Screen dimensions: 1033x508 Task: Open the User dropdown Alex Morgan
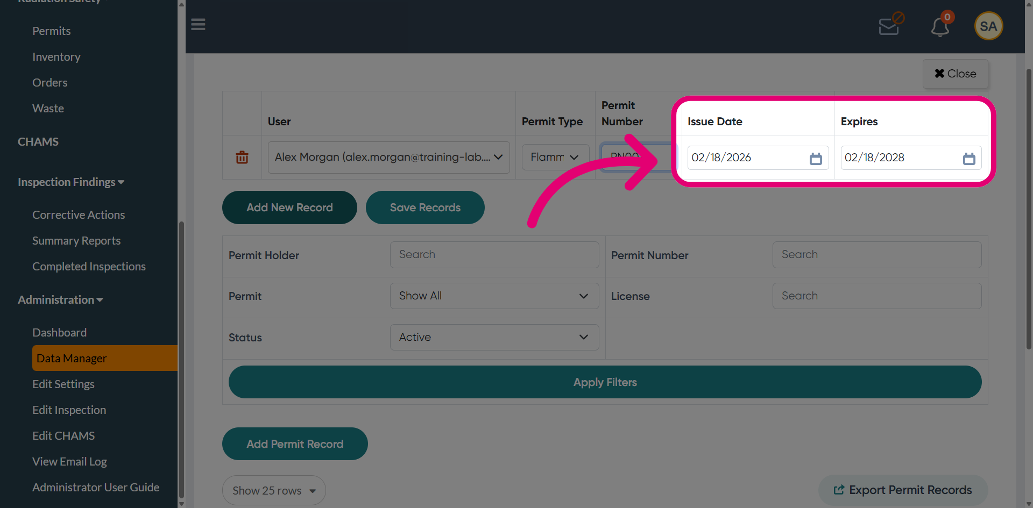tap(388, 158)
